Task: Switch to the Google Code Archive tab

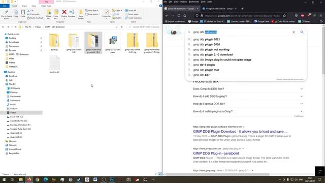Action: [x=219, y=9]
